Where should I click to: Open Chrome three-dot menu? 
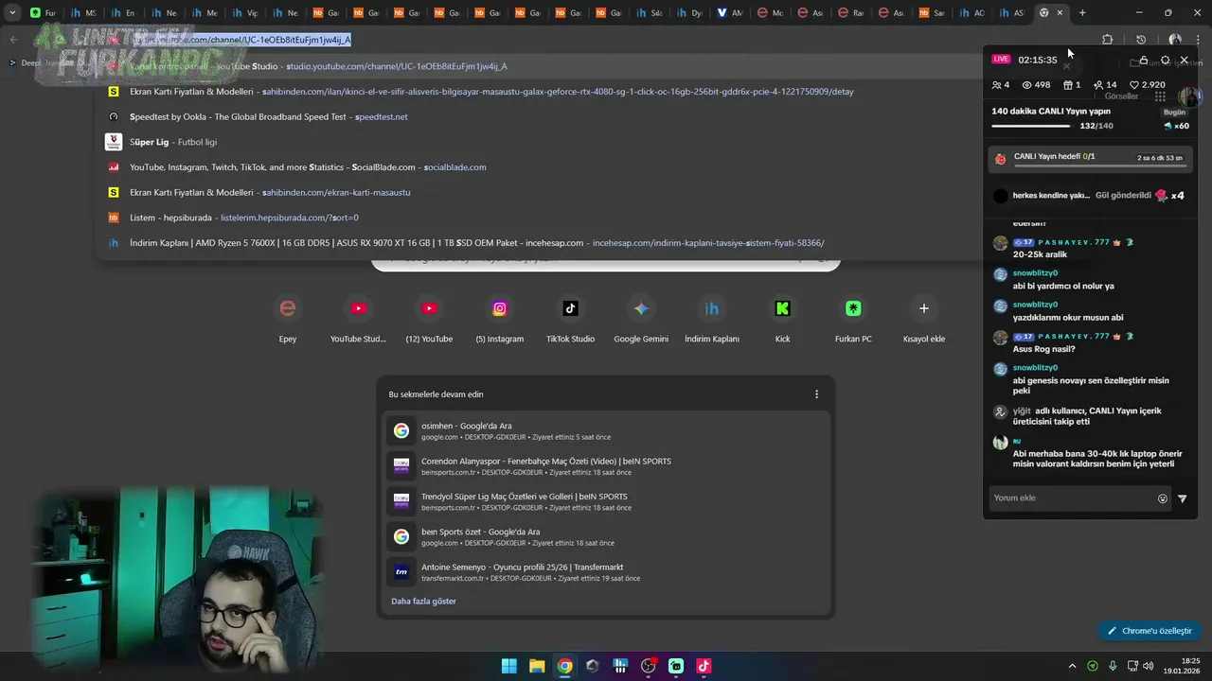pos(1199,40)
